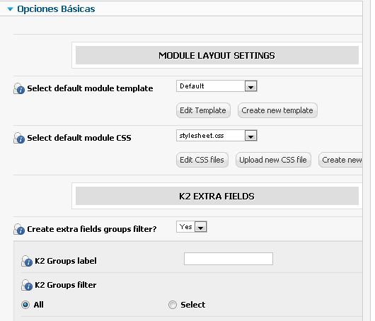Collapse the Opciones Básicas section

click(x=11, y=9)
